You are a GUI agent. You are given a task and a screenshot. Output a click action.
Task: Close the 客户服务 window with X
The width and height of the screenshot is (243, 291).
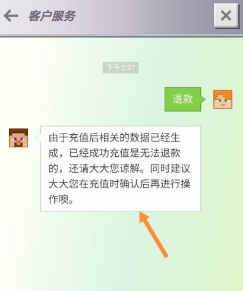coord(226,15)
